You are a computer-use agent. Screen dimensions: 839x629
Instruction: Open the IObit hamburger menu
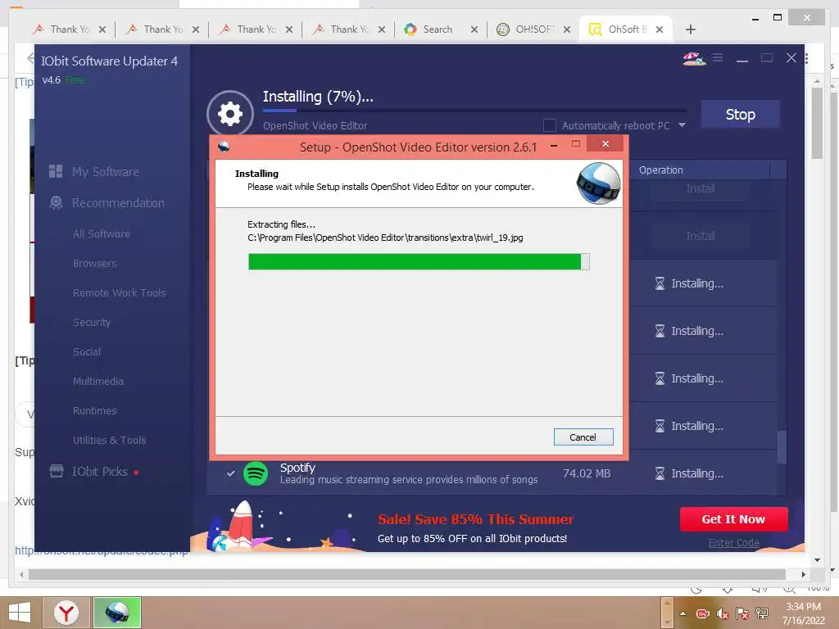(x=718, y=57)
